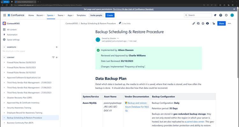Click the Create button
This screenshot has height=127, width=239.
pos(110,15)
